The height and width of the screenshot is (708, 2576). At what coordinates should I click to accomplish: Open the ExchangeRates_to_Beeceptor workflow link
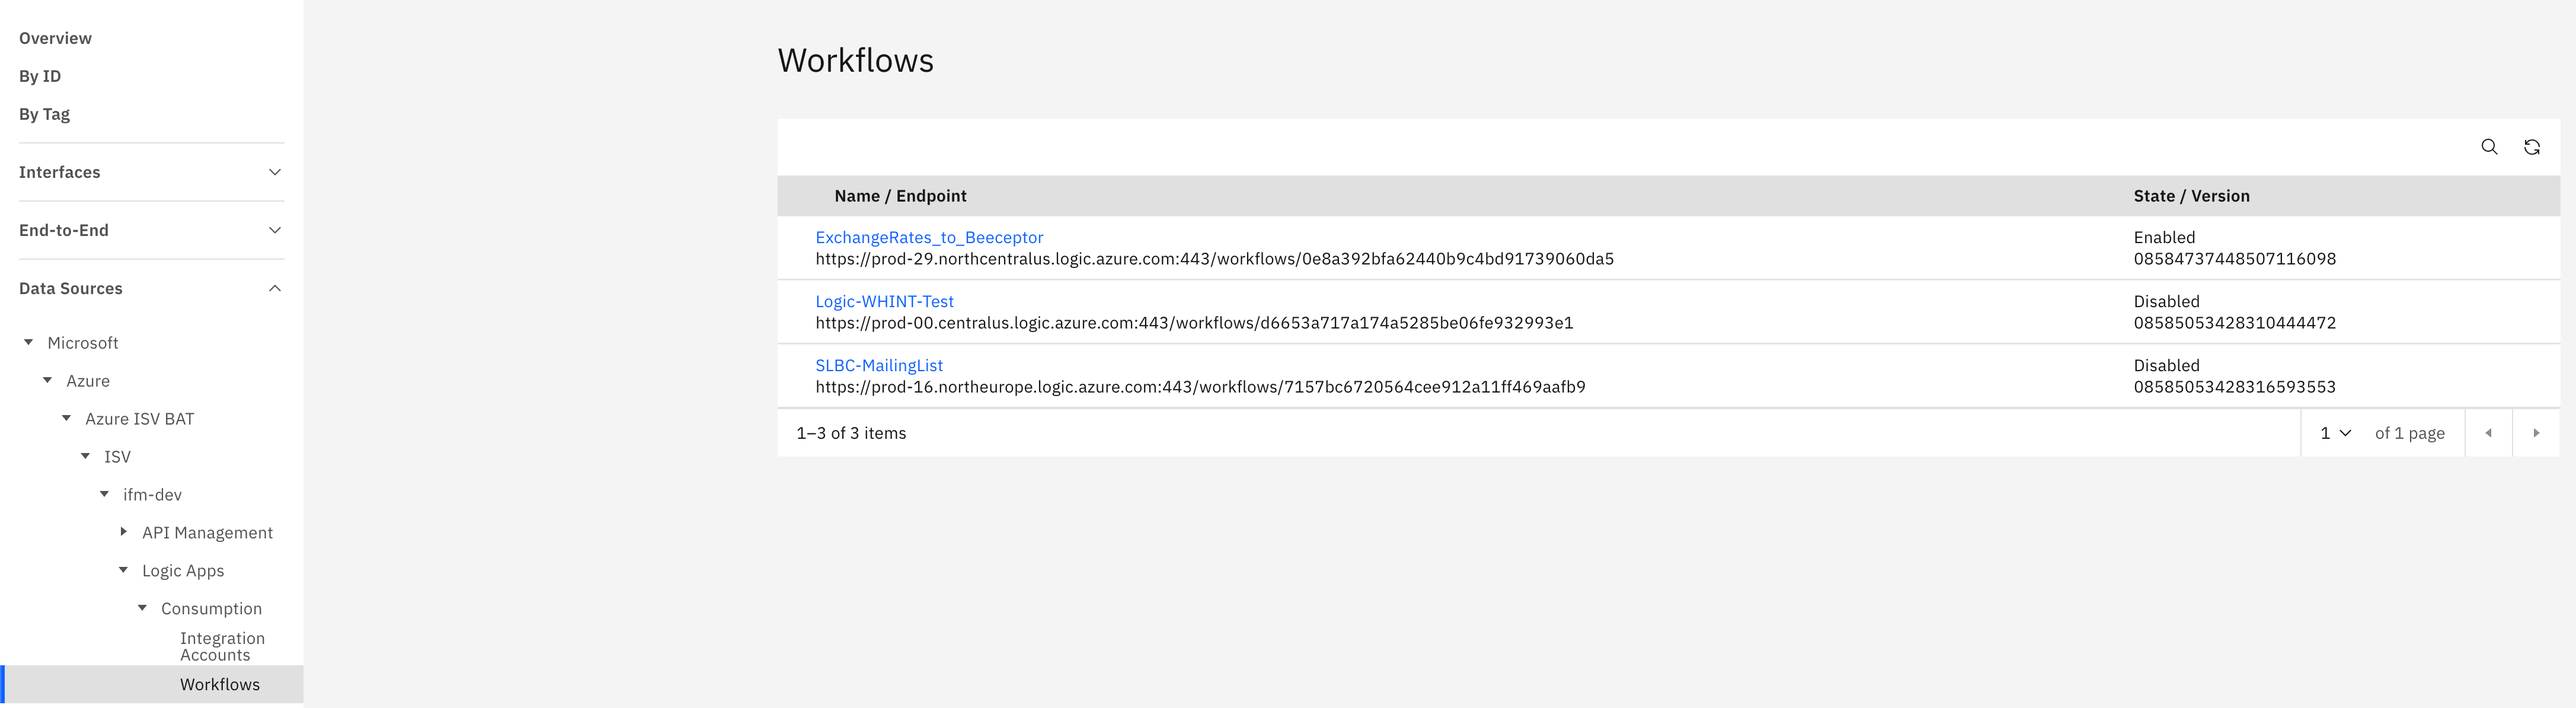tap(929, 237)
